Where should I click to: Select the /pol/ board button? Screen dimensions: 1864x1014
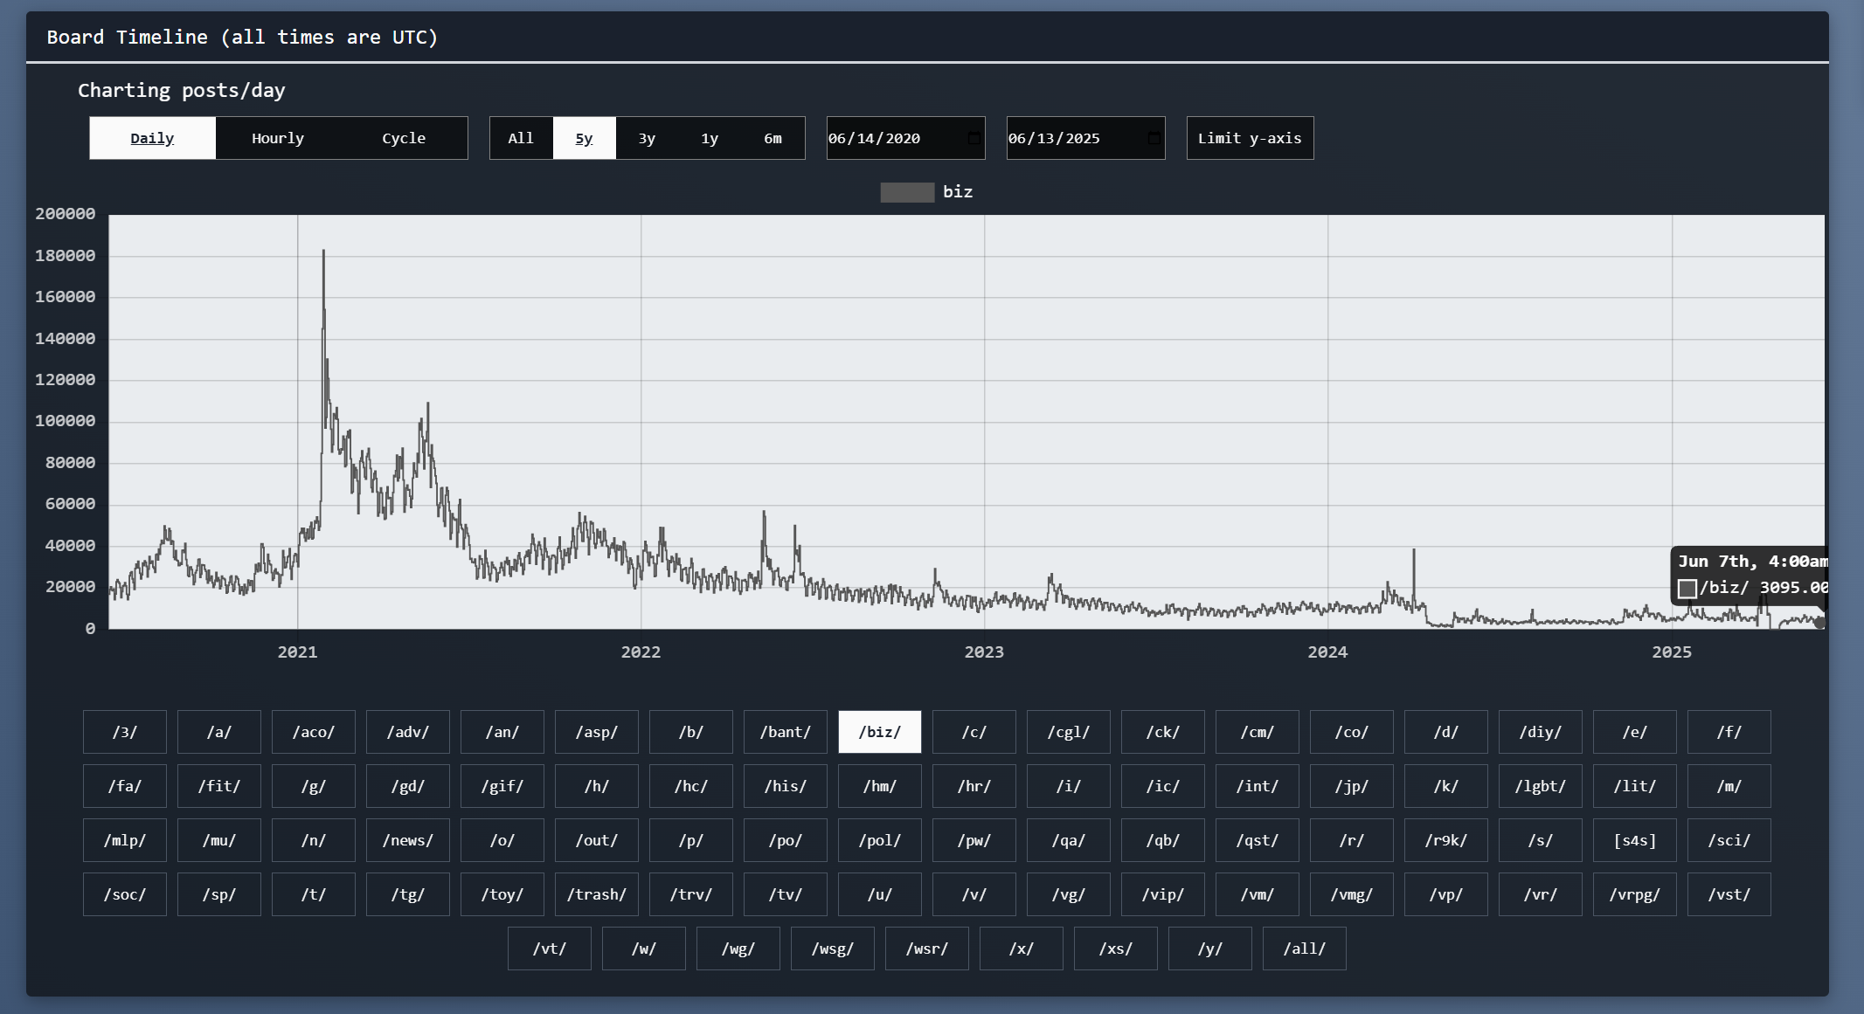(x=880, y=840)
